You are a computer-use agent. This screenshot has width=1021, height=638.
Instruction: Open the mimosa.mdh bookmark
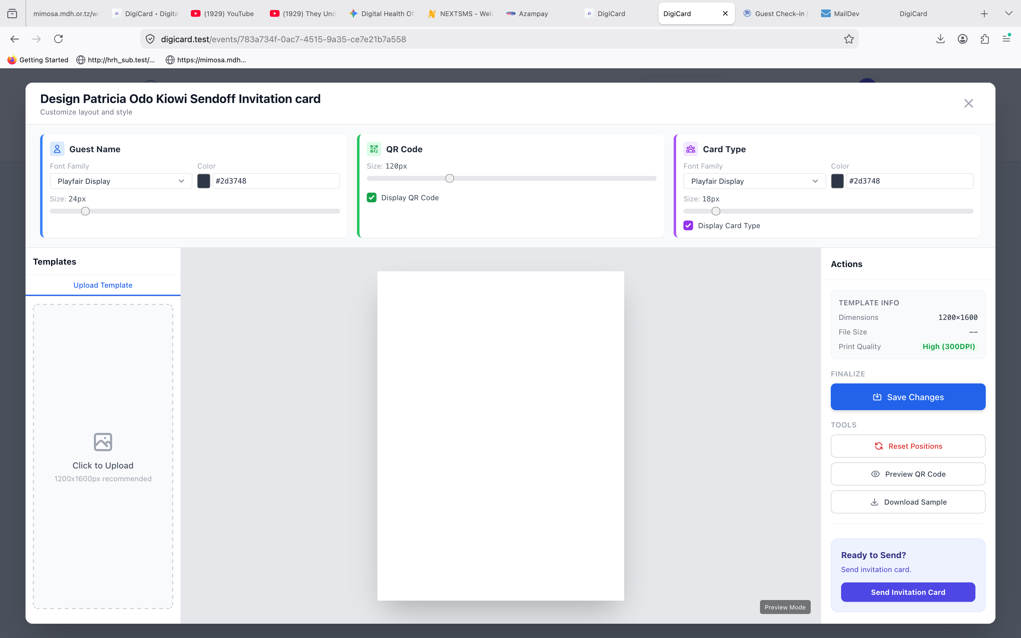(205, 60)
